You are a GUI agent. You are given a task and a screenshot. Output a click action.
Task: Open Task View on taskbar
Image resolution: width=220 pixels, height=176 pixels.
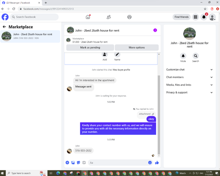click(51, 173)
